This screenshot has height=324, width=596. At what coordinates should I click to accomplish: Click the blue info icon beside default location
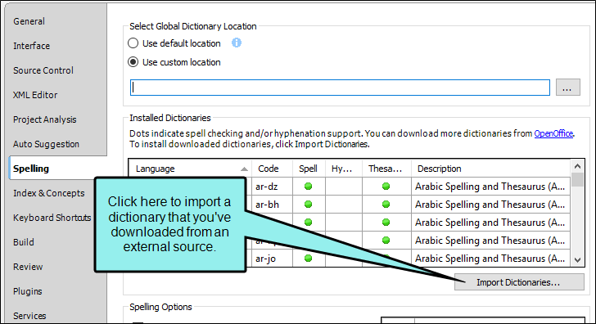click(237, 43)
